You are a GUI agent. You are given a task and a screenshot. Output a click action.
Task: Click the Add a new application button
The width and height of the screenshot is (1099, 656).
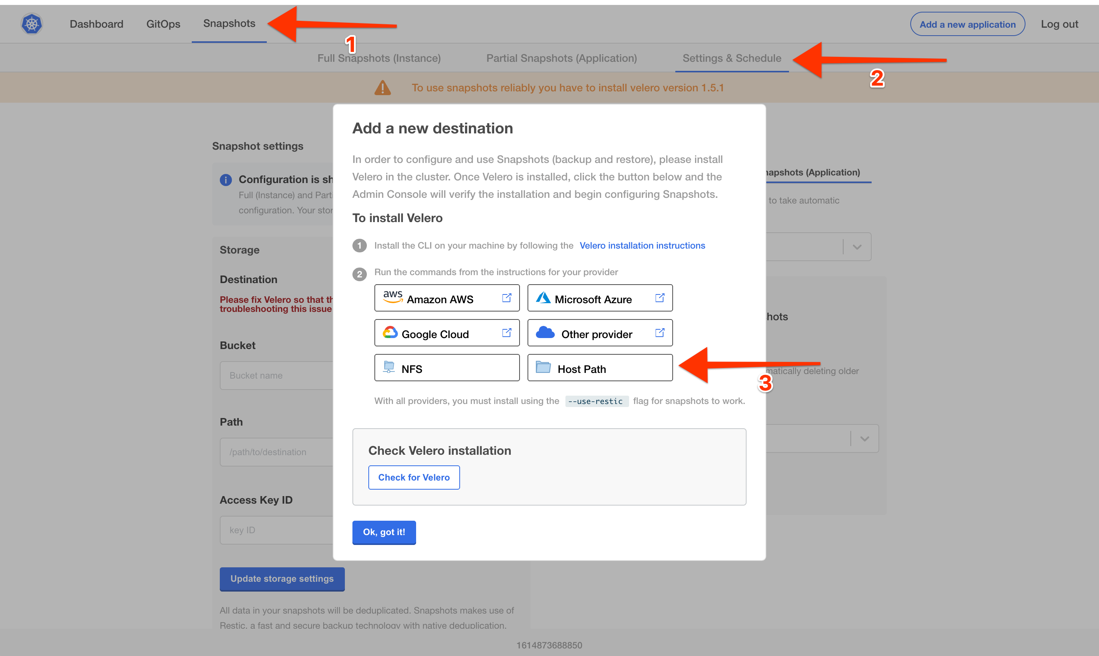click(966, 23)
